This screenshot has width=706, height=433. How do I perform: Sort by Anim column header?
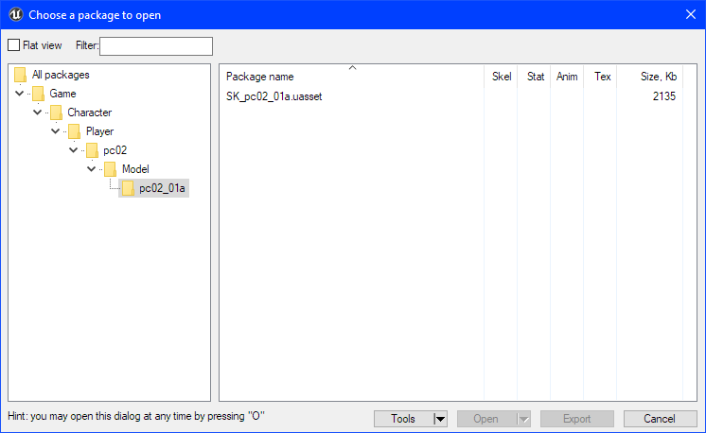click(567, 77)
